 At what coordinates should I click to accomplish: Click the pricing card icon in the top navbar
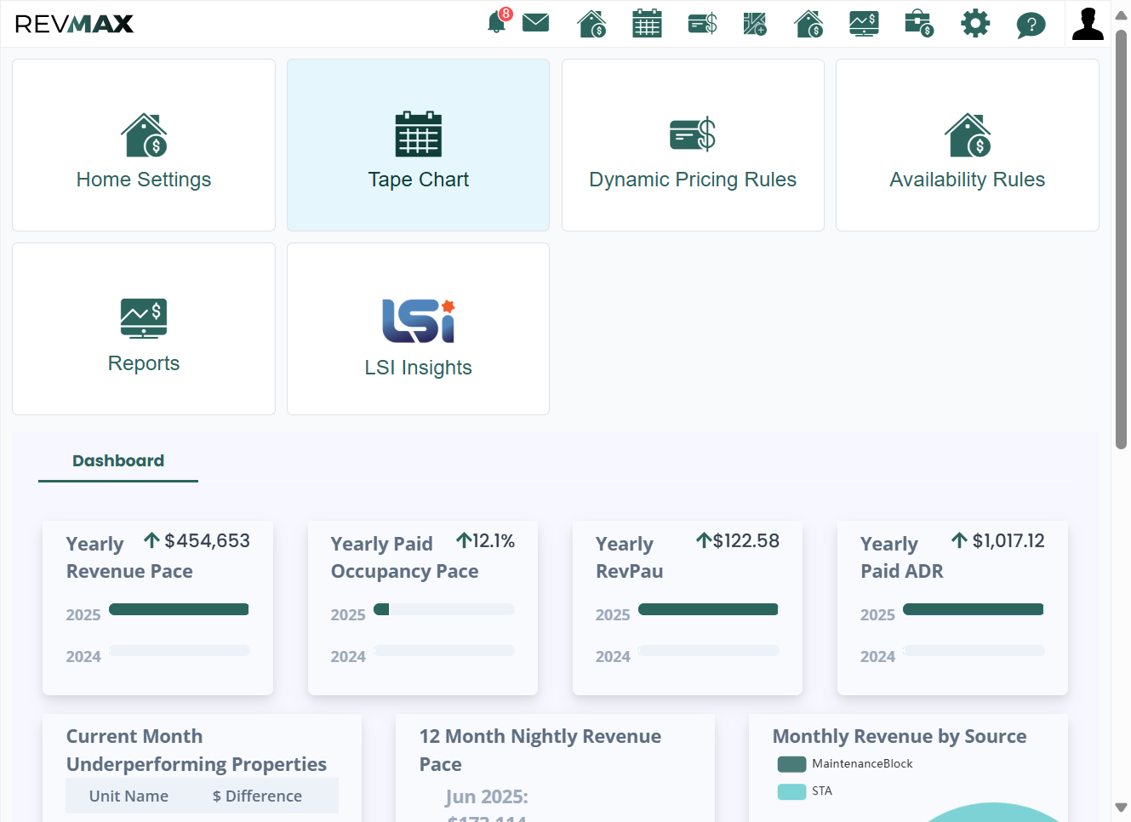[x=702, y=23]
